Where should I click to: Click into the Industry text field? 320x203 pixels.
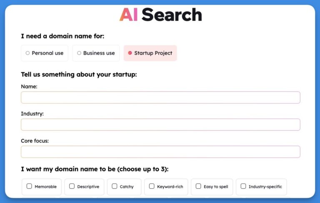pos(160,125)
